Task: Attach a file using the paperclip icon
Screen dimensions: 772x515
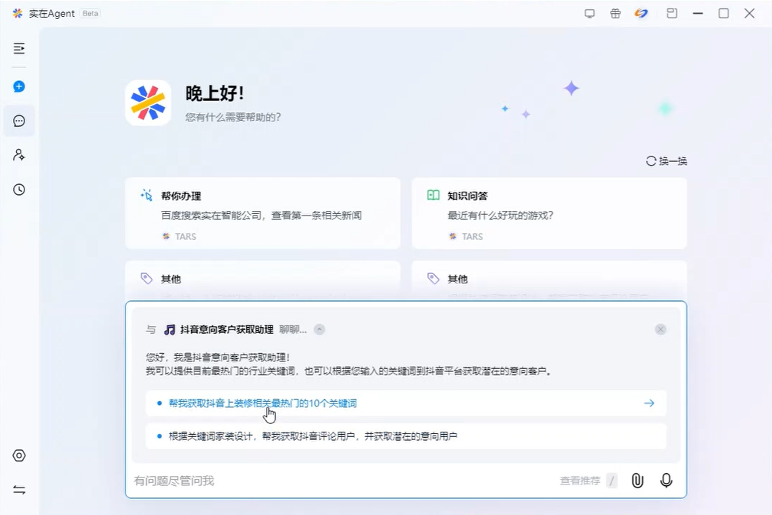Action: (x=637, y=481)
